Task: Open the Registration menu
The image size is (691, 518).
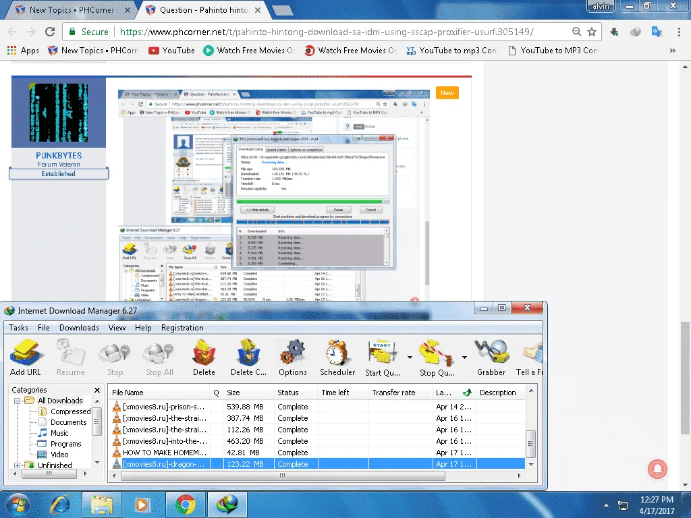Action: [x=182, y=328]
